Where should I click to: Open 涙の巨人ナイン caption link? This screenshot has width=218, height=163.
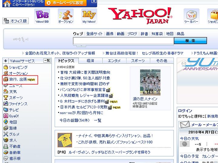(145, 99)
